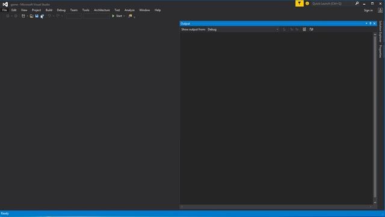Viewport: 385px width, 217px height.
Task: Open the Help menu
Action: 158,10
